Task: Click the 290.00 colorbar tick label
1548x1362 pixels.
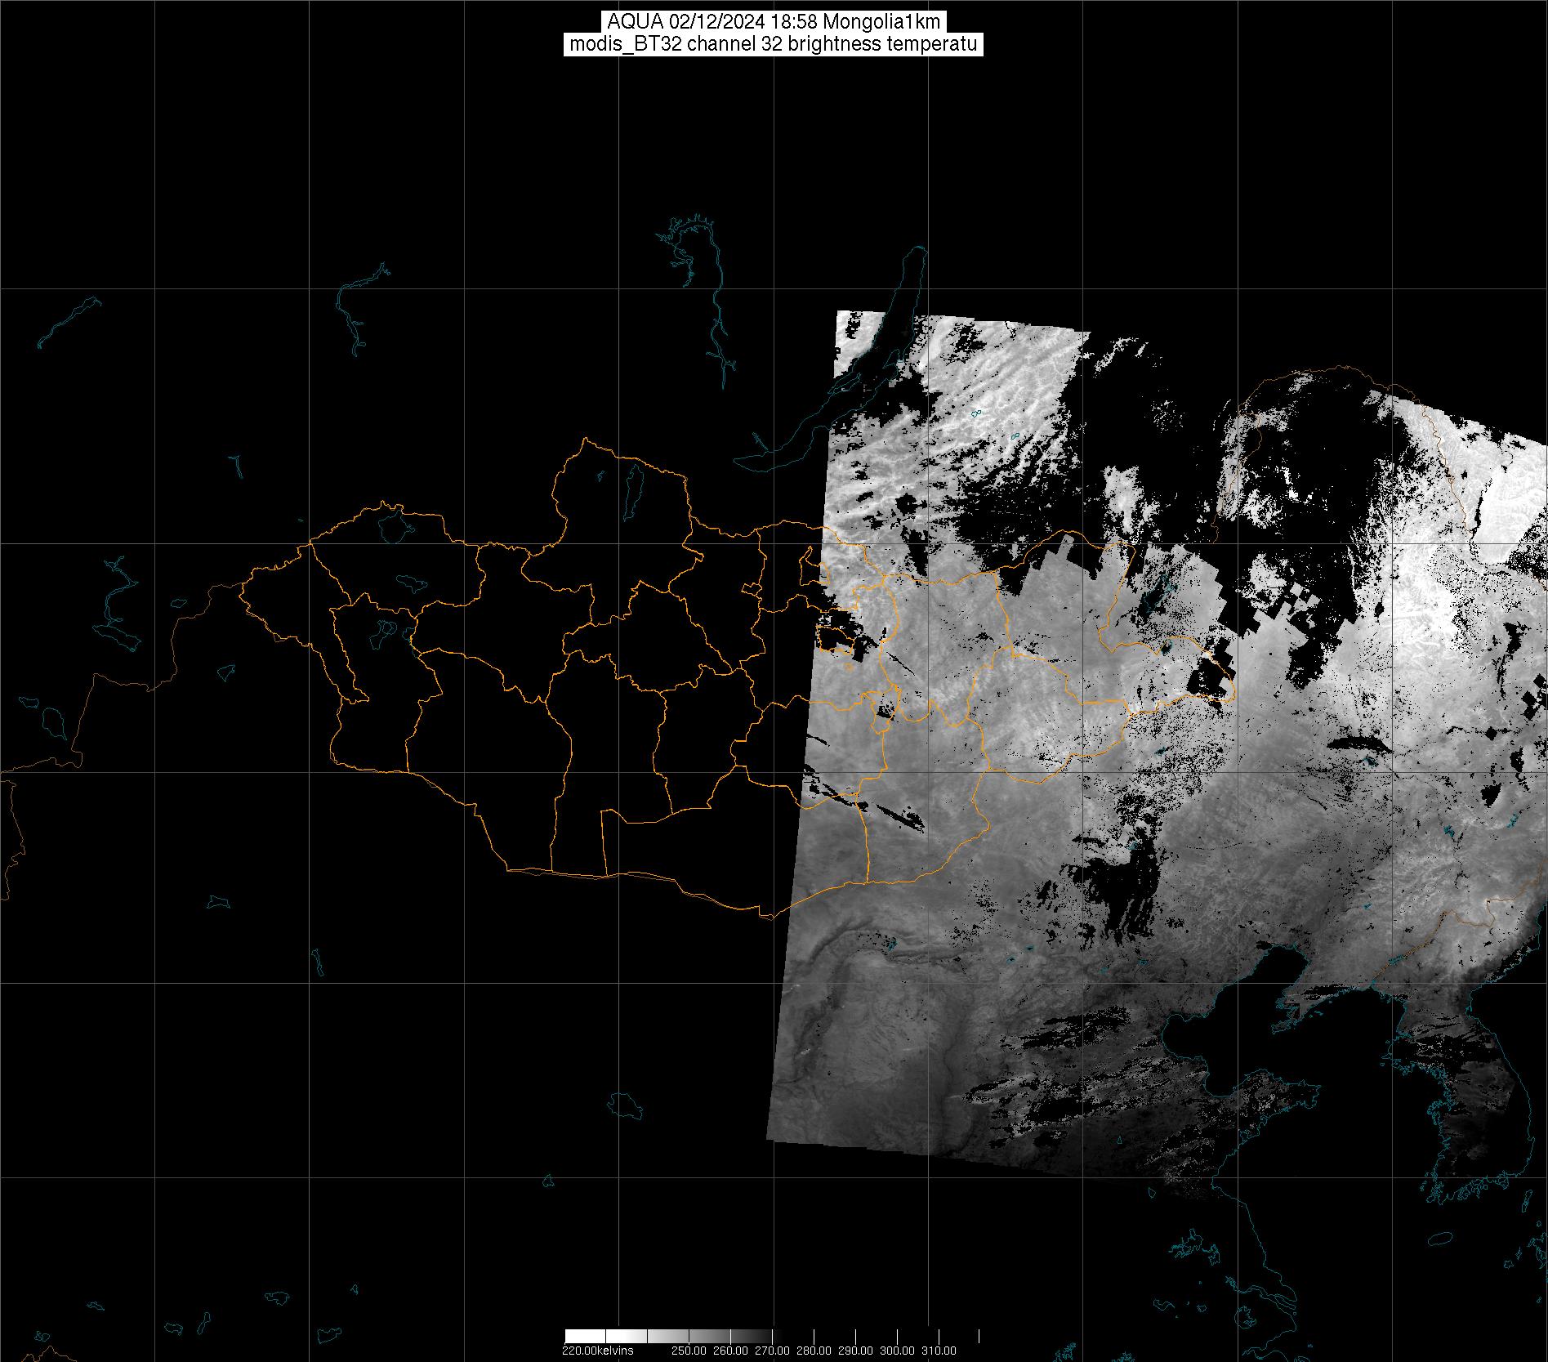Action: 855,1351
